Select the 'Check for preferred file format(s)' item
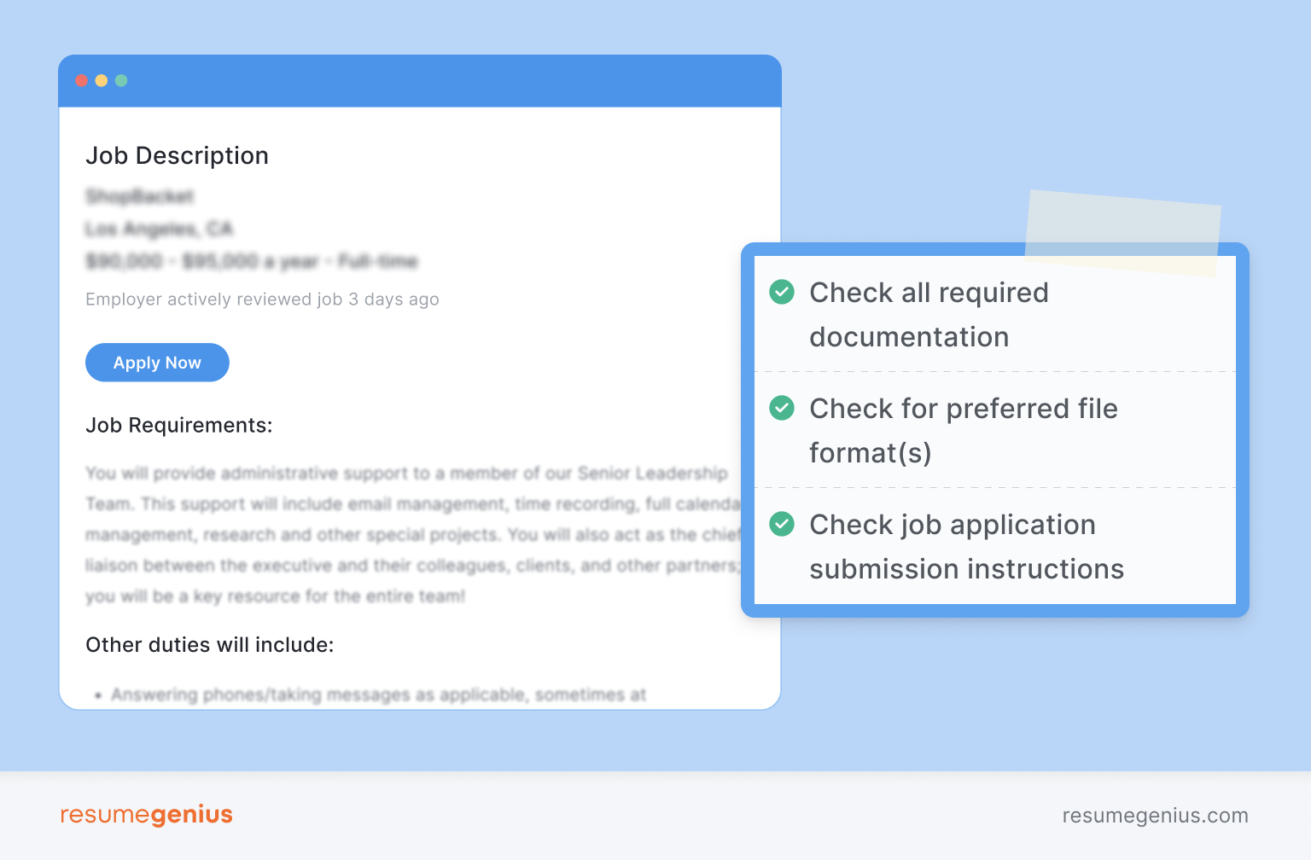 coord(995,430)
